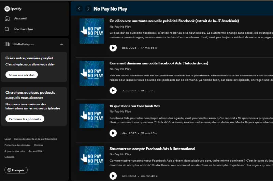Open the Légal link

8,139
